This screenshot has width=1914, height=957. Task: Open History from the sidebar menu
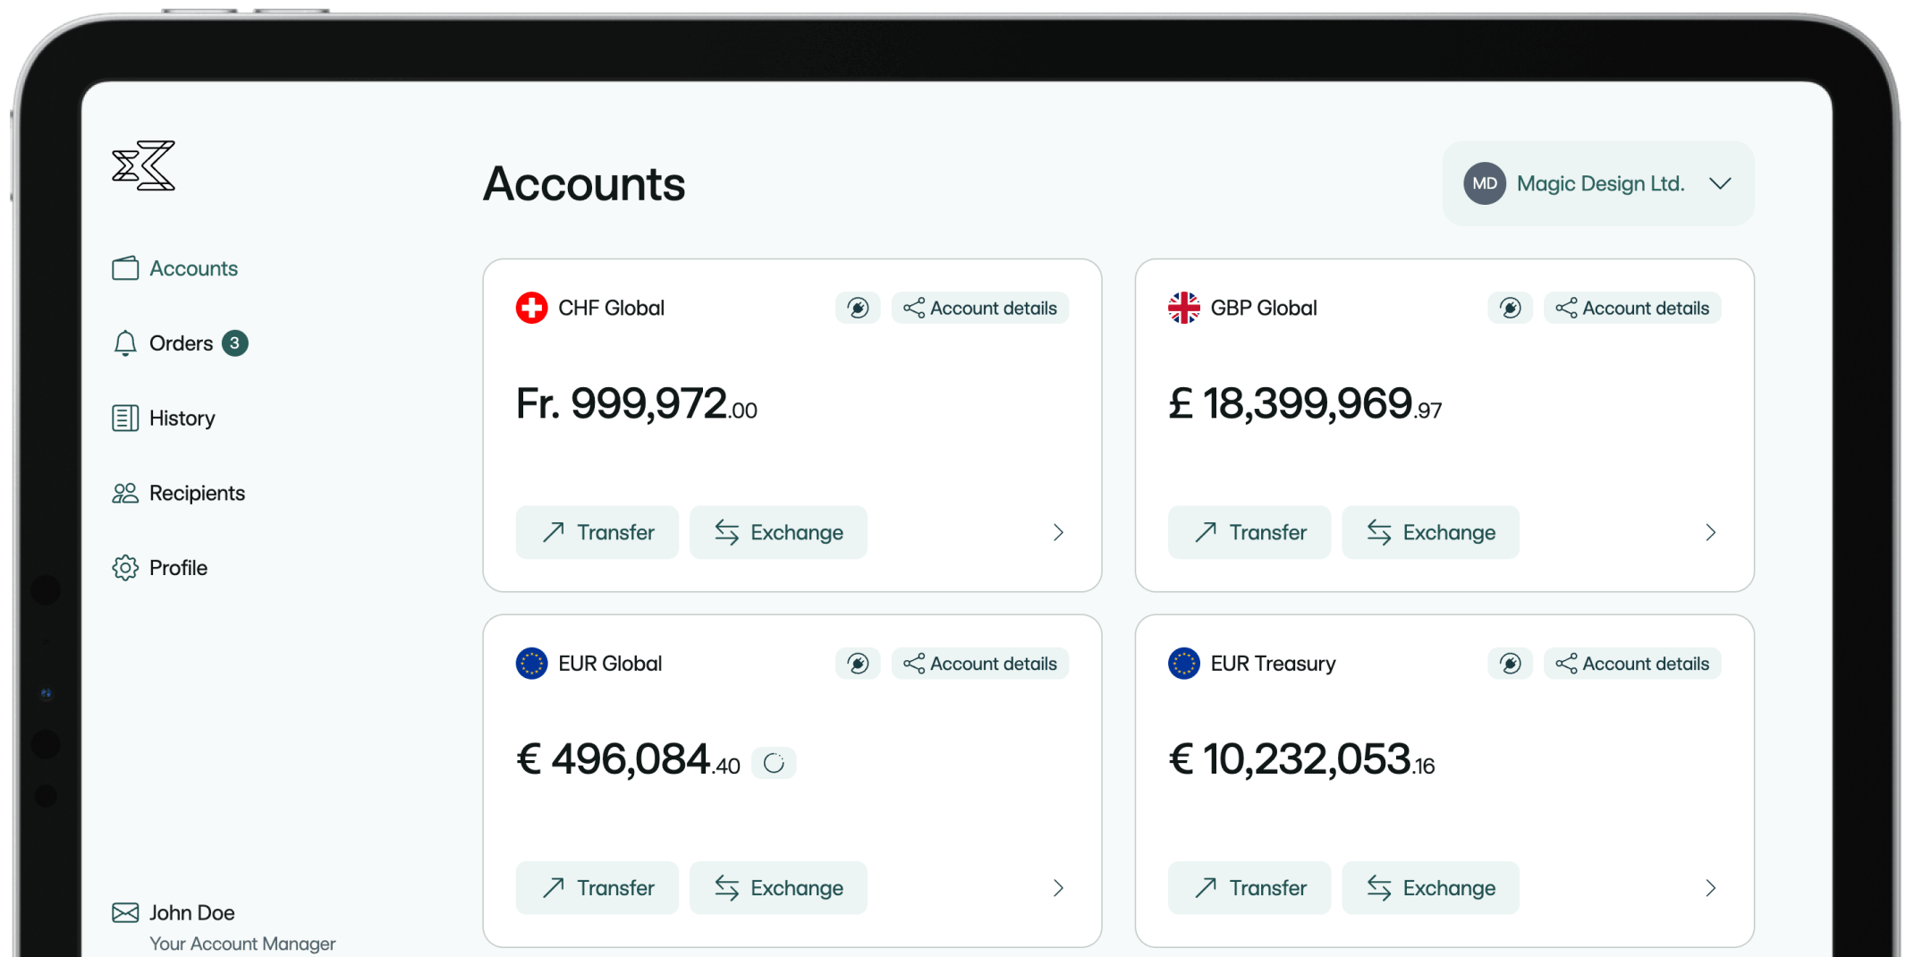(182, 419)
